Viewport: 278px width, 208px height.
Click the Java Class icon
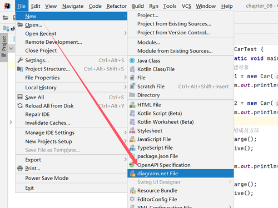[132, 60]
